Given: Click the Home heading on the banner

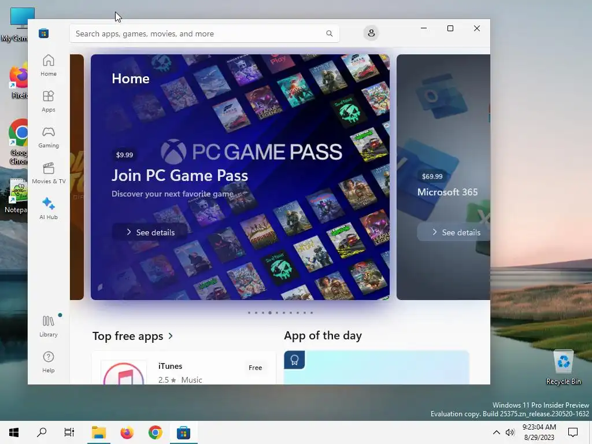Looking at the screenshot, I should 131,79.
